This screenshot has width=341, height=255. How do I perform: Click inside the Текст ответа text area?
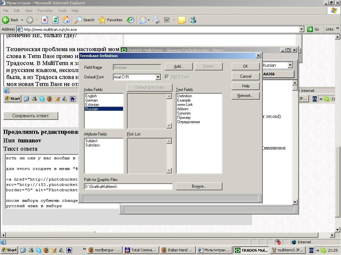click(41, 182)
